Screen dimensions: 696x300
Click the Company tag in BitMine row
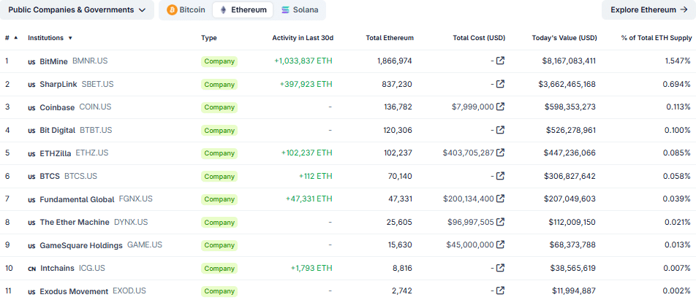coord(219,61)
